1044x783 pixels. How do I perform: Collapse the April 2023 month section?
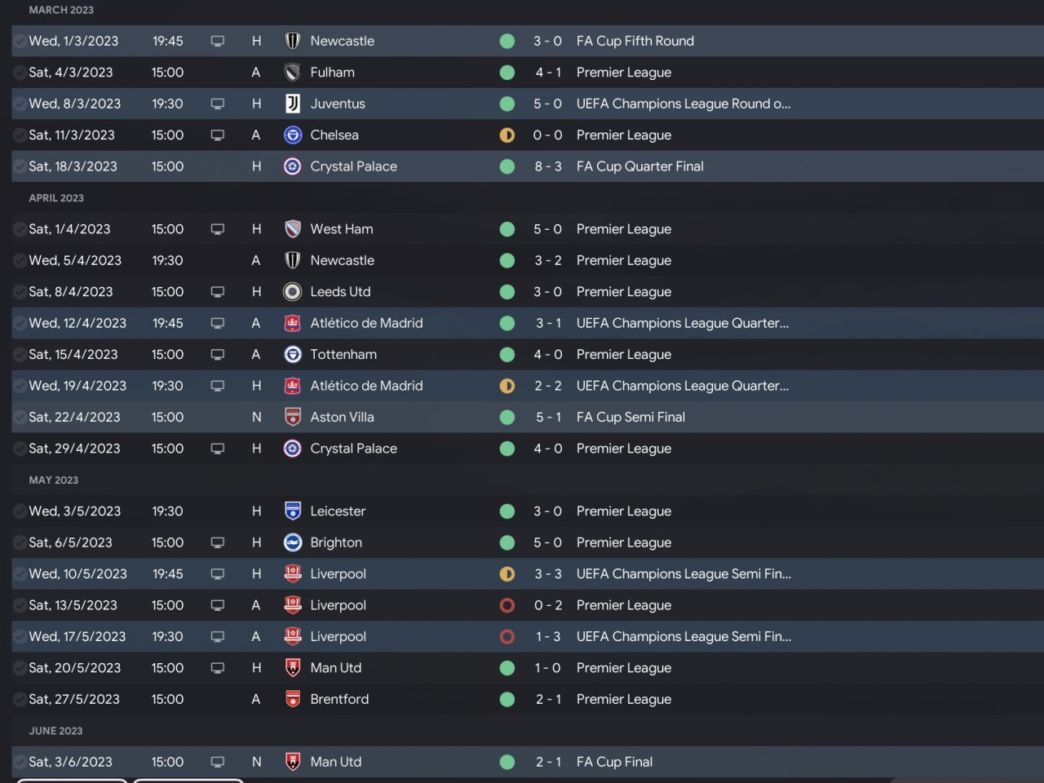(x=56, y=198)
